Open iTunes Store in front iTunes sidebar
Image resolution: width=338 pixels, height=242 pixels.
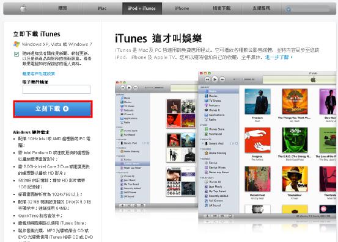tap(215, 129)
